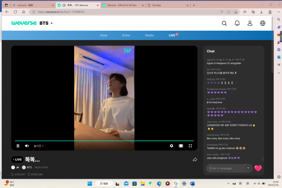Screen dimensions: 282x188
Task: Switch to the Feed tab
Action: coord(104,35)
